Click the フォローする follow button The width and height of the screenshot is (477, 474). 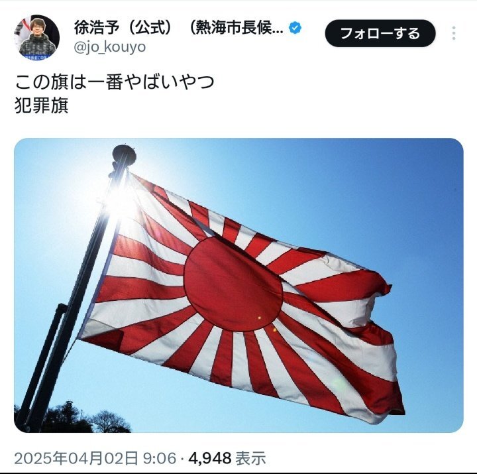380,33
